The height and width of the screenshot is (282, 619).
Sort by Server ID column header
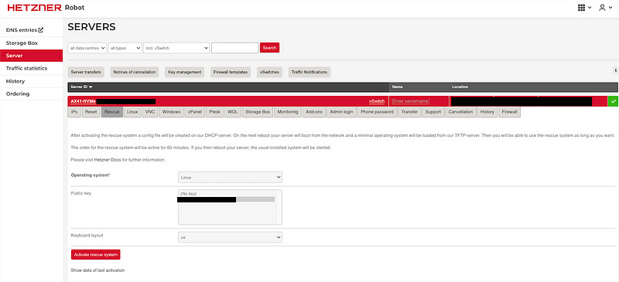click(81, 87)
